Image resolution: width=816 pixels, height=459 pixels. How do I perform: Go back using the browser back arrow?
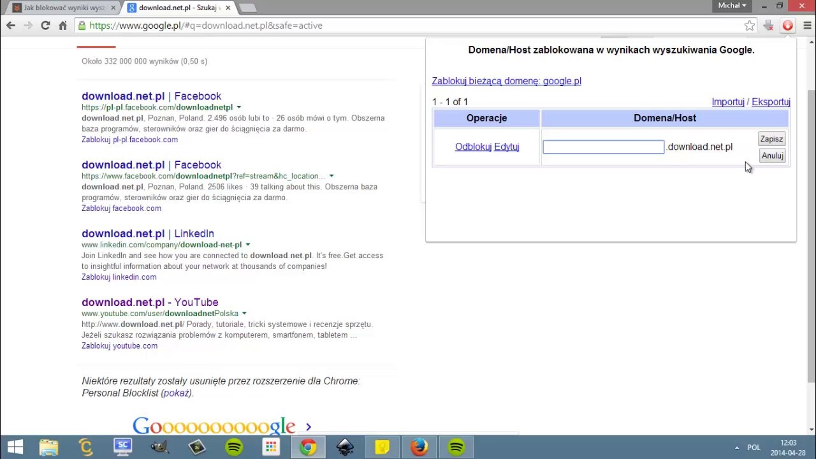tap(11, 25)
